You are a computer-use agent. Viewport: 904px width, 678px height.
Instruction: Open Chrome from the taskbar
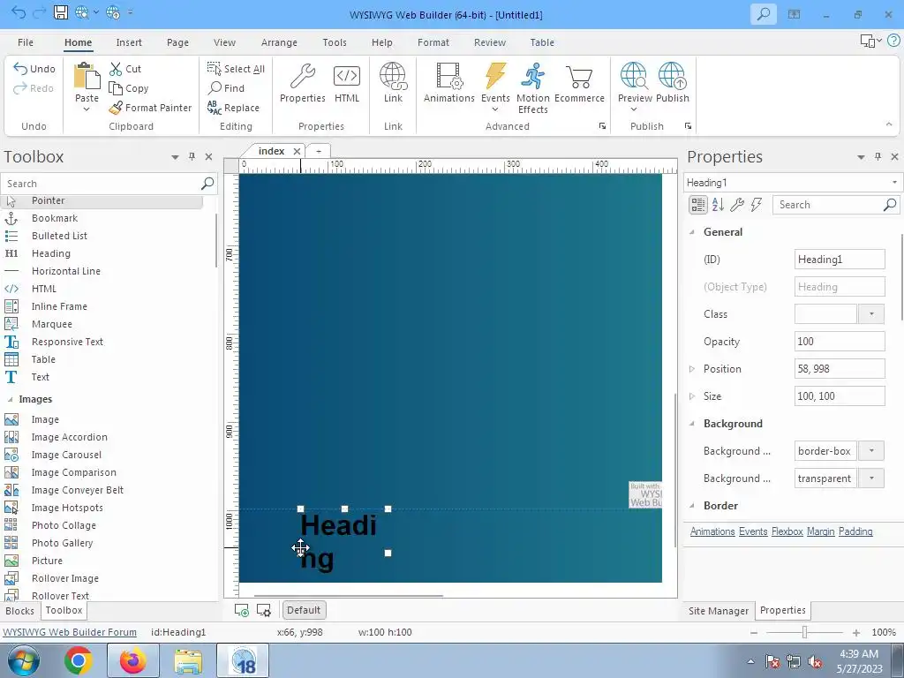click(x=78, y=661)
